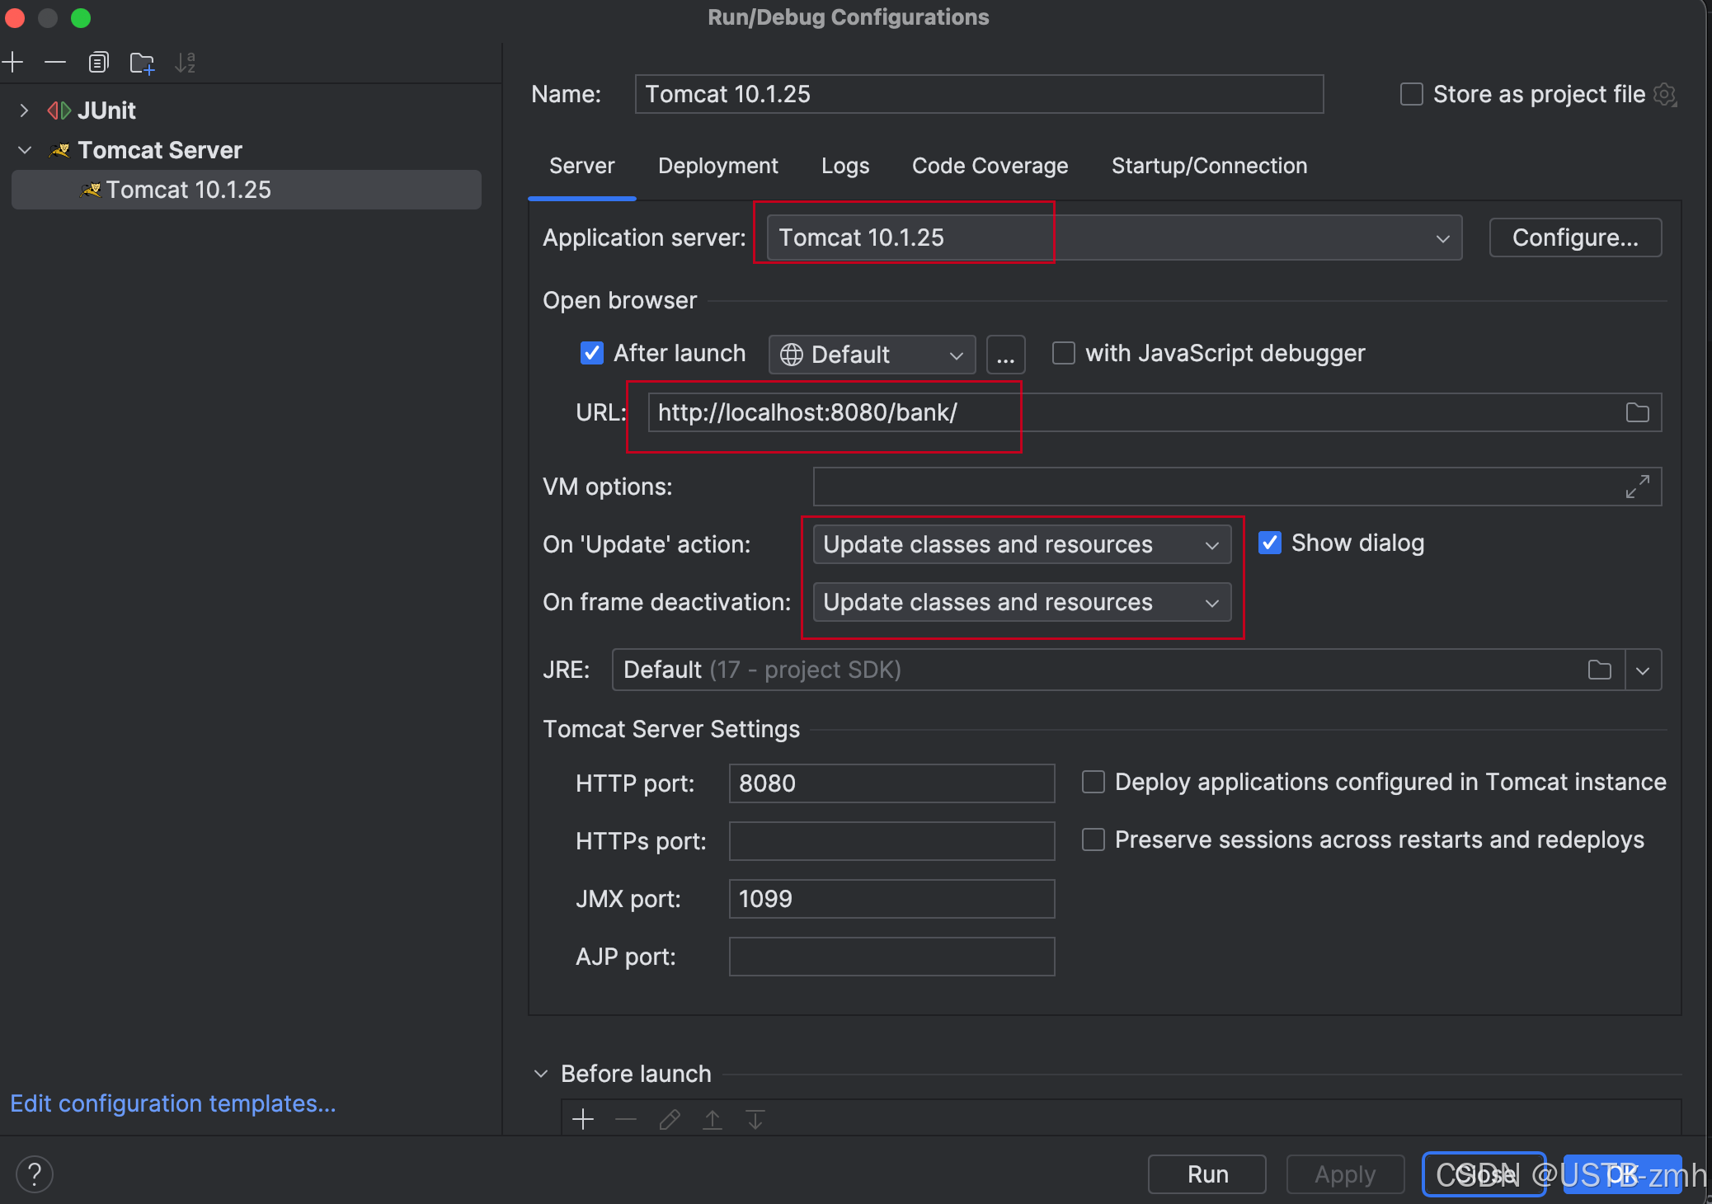This screenshot has width=1712, height=1204.
Task: Enable Preserve sessions across restarts
Action: (x=1094, y=840)
